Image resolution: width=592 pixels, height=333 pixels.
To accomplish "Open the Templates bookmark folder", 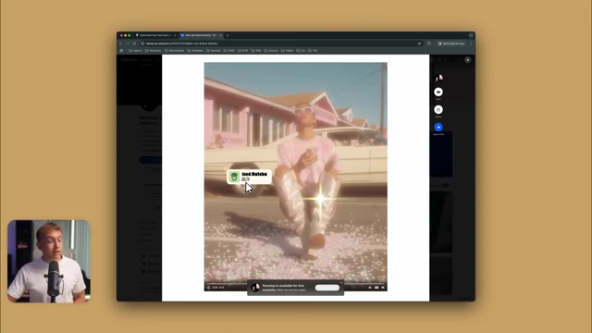I will point(195,50).
